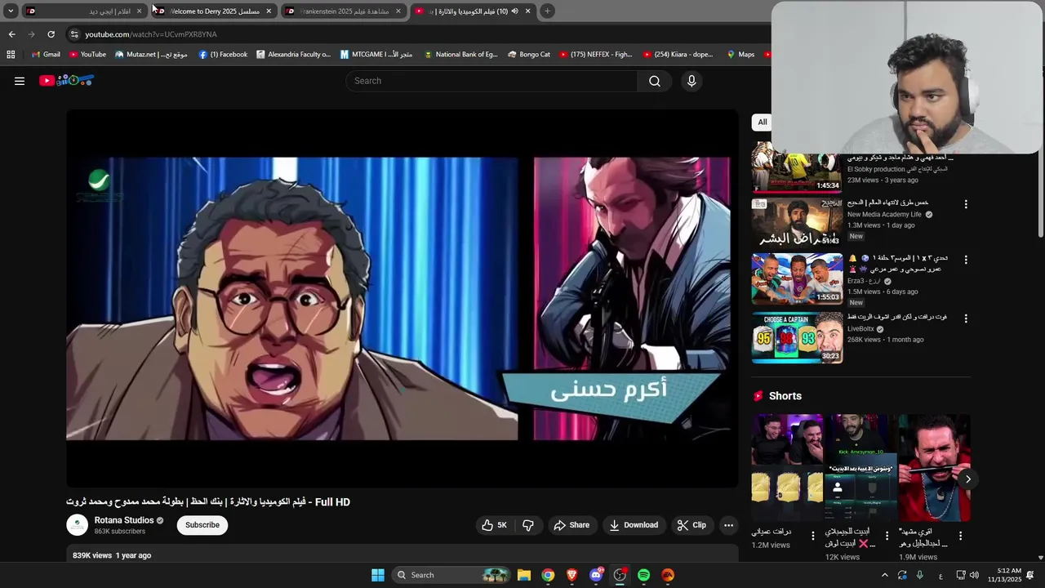Open options for LiveBoltx video
Screen dimensions: 1045x588
click(x=966, y=318)
